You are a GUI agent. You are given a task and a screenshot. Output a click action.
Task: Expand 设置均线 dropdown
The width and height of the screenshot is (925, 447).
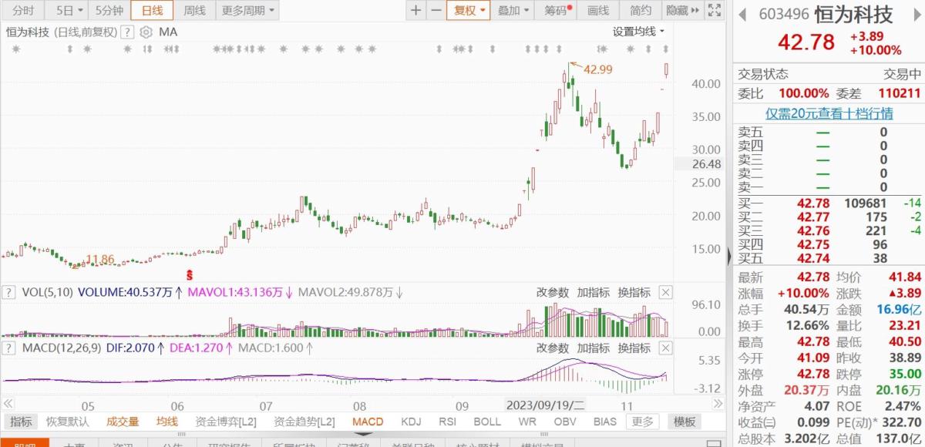pyautogui.click(x=638, y=32)
